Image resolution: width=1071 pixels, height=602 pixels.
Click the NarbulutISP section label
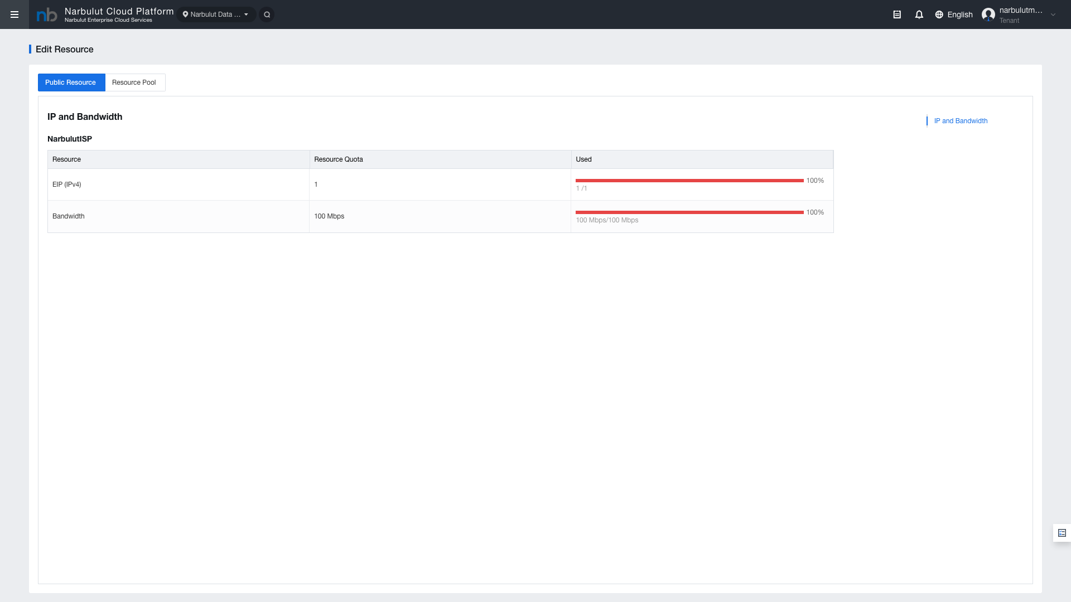(x=70, y=139)
